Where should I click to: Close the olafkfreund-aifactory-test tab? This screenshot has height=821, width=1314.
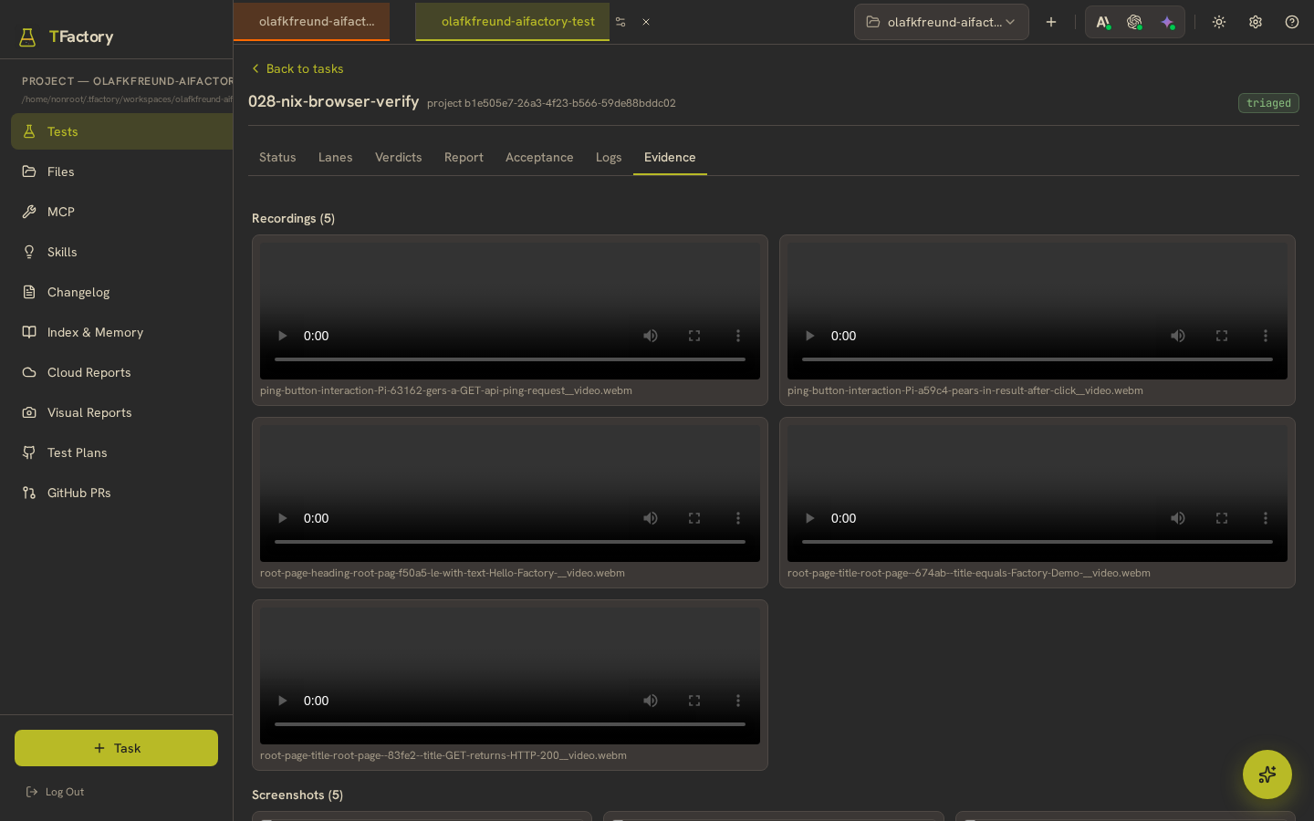coord(646,22)
